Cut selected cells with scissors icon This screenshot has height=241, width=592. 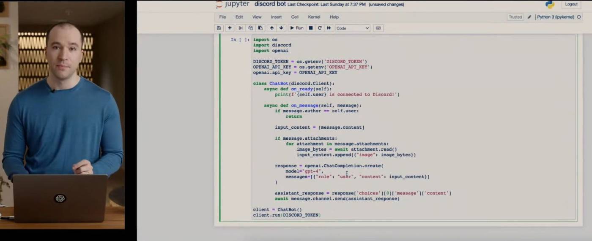click(241, 28)
